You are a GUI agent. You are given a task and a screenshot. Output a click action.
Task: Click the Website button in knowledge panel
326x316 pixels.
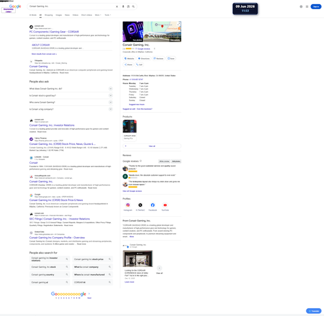[x=129, y=59]
